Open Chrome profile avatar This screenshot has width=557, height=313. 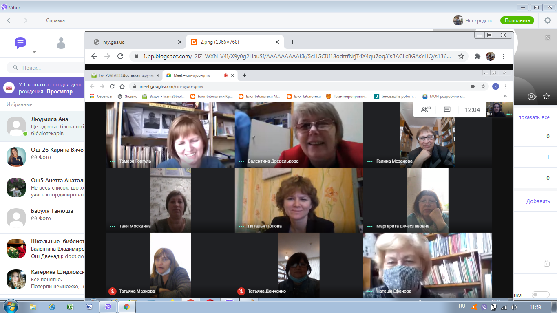click(491, 57)
